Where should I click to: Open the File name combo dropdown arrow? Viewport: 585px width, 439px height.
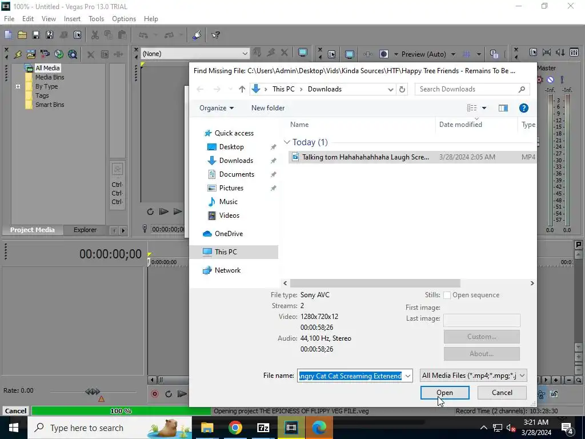click(408, 376)
